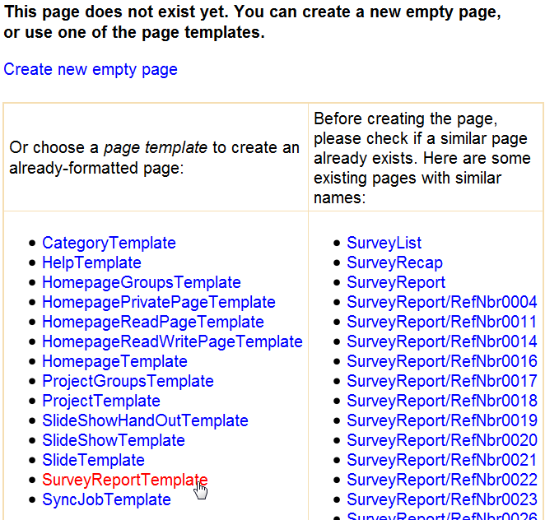
Task: Open the SurveyRecap page link
Action: point(394,262)
